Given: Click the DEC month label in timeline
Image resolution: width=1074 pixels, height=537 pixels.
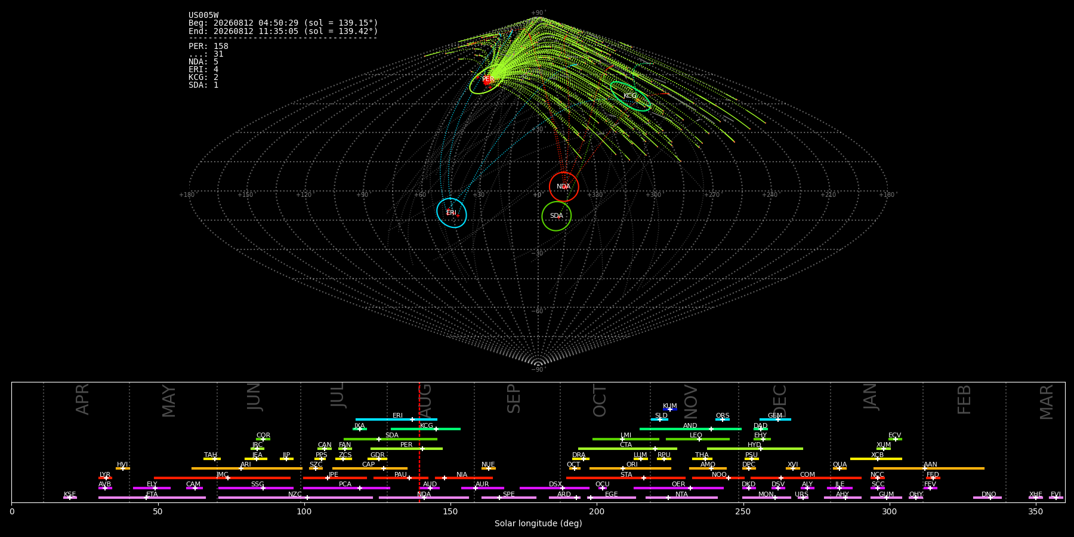Looking at the screenshot, I should [780, 400].
